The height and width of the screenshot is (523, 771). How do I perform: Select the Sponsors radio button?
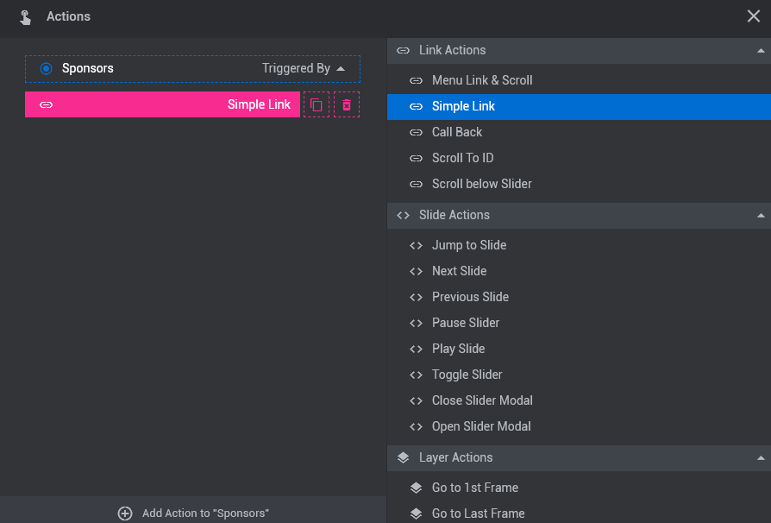click(x=47, y=68)
